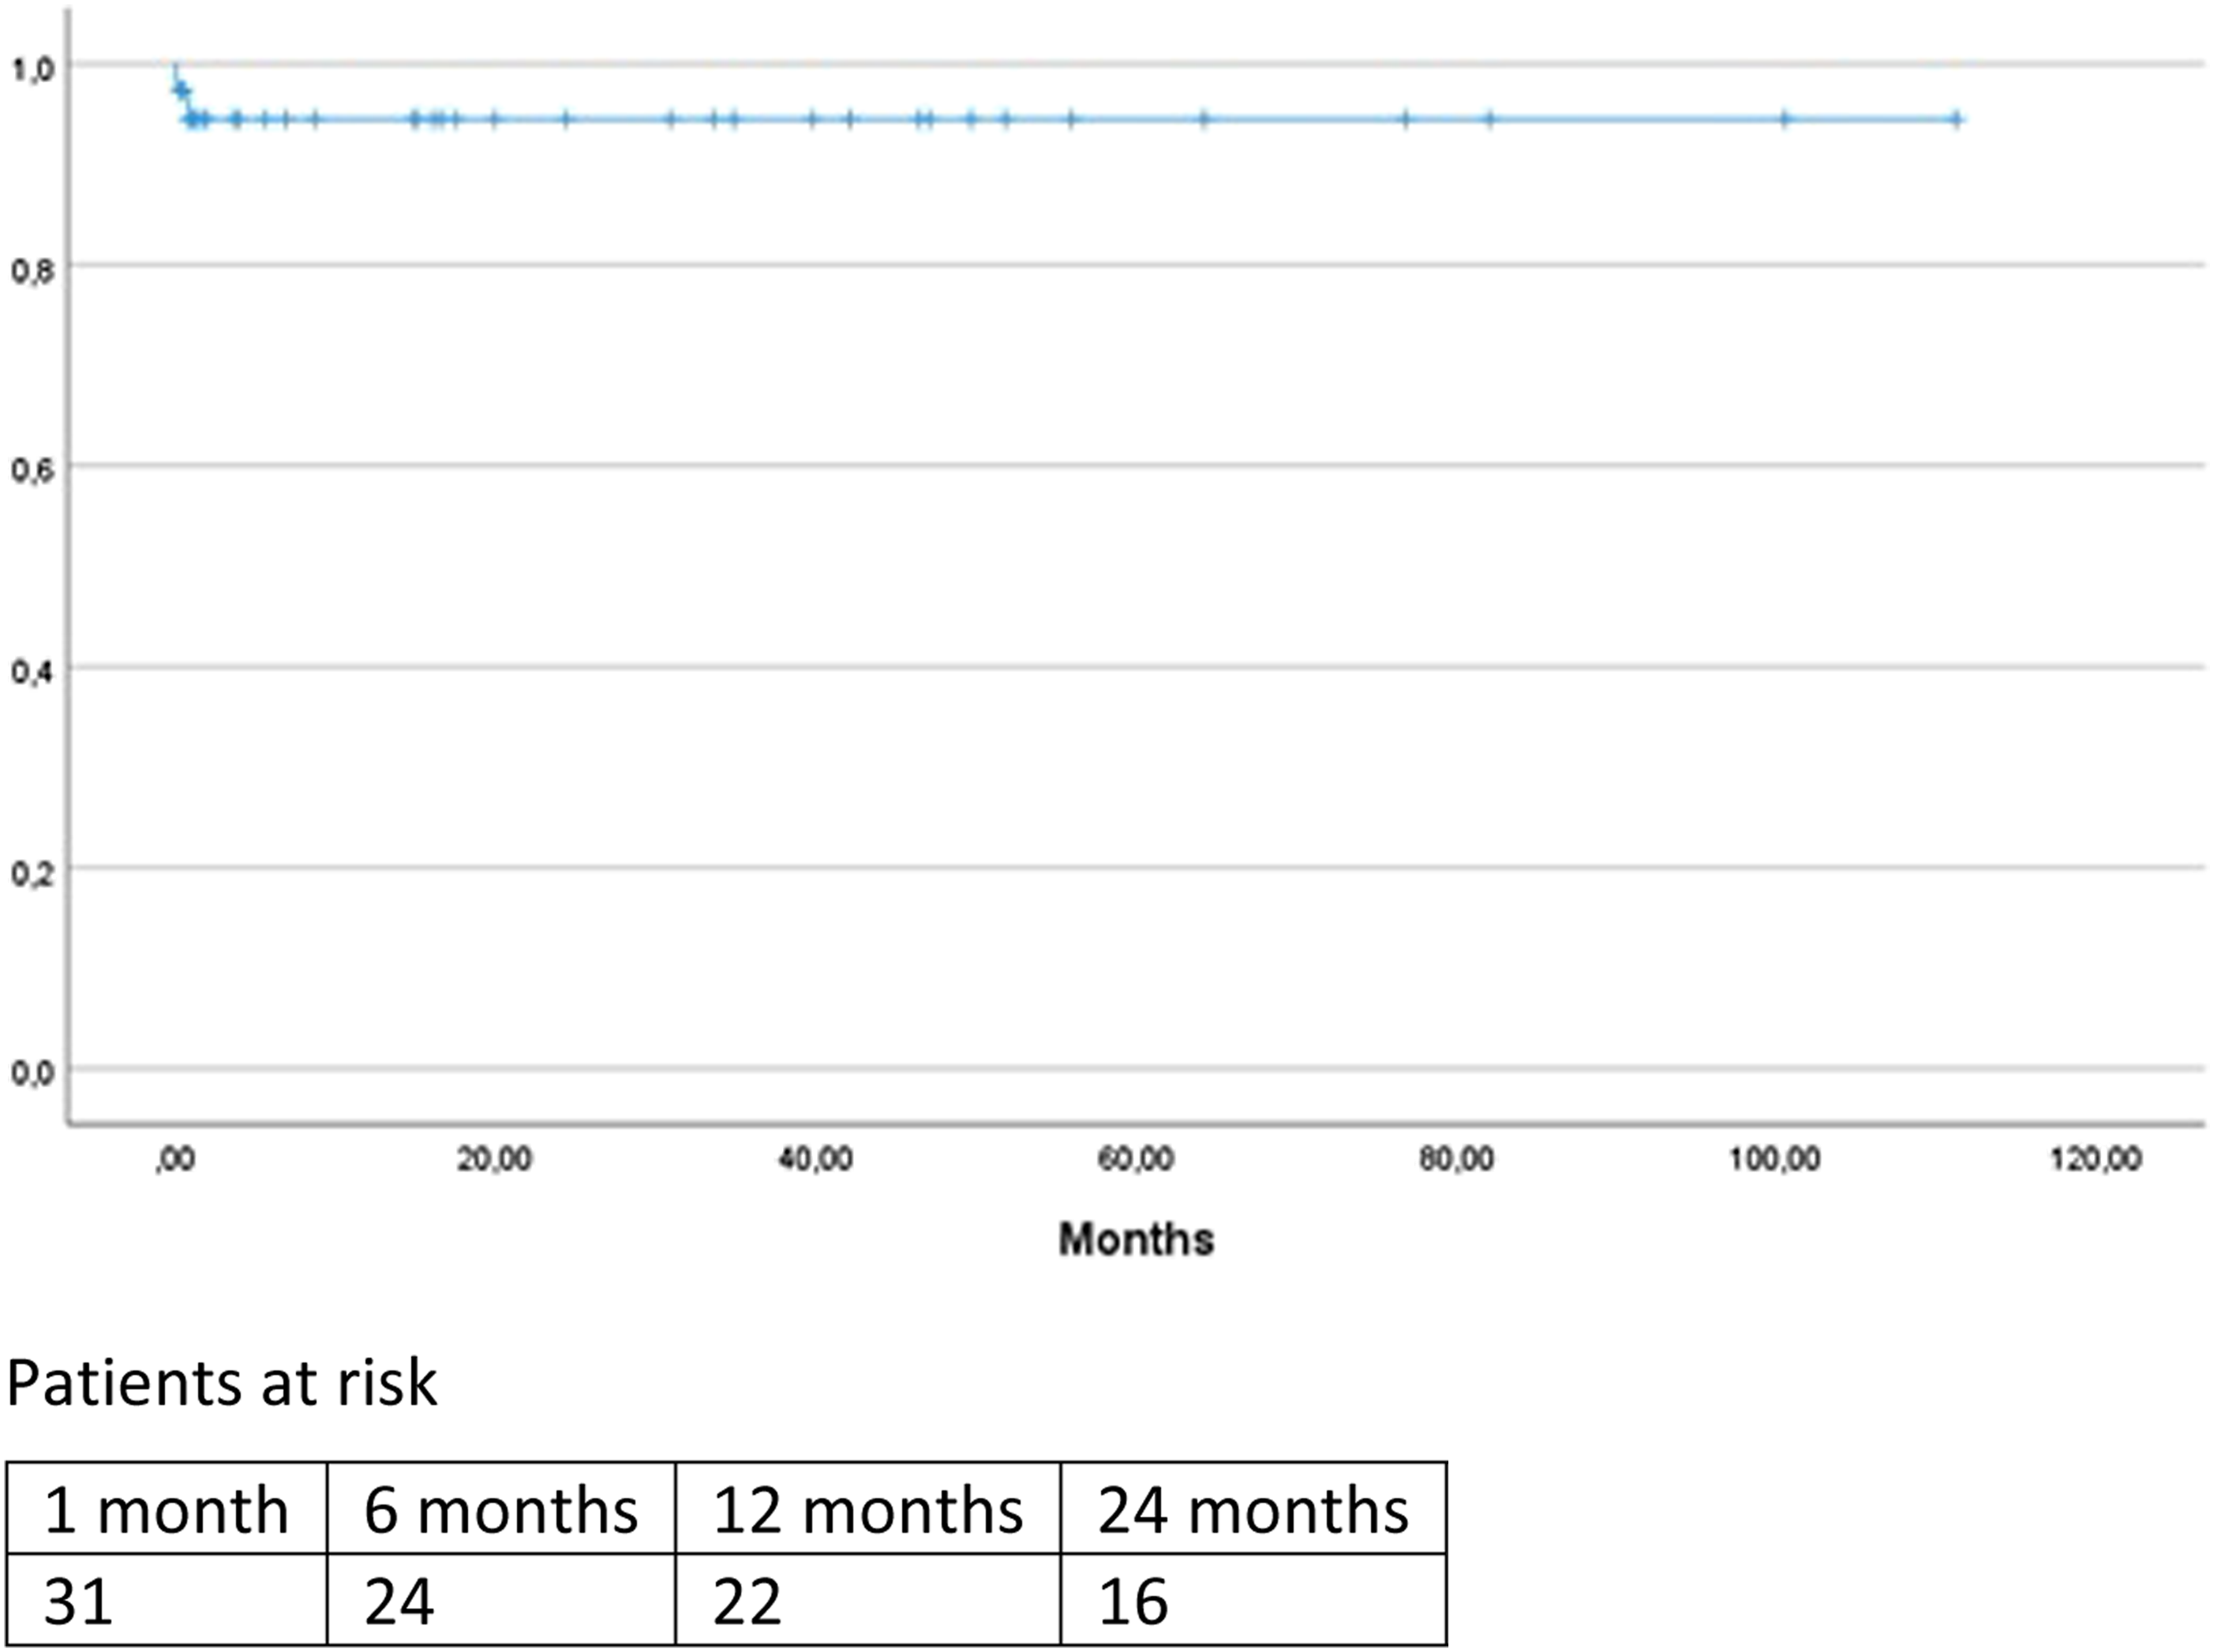Click the cell with value 31

coord(167,1599)
